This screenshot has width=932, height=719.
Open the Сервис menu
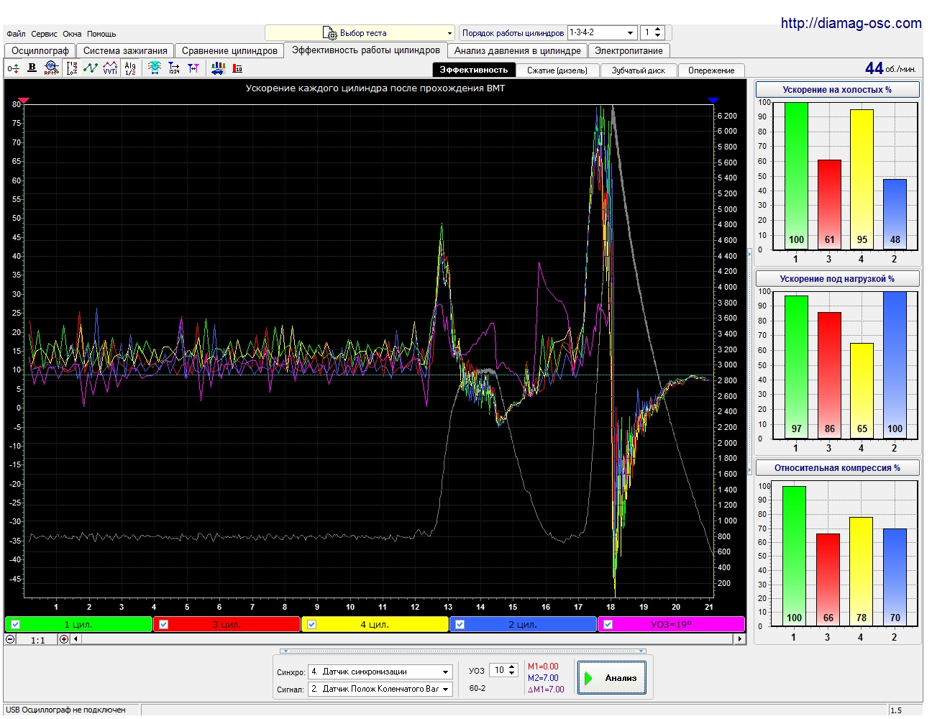(44, 34)
